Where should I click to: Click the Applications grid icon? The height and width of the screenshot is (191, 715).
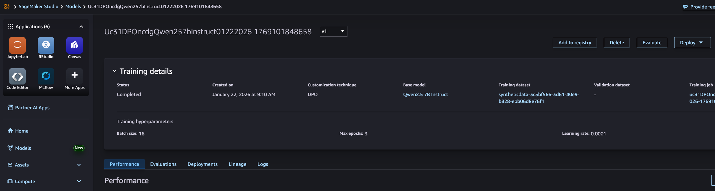tap(11, 26)
